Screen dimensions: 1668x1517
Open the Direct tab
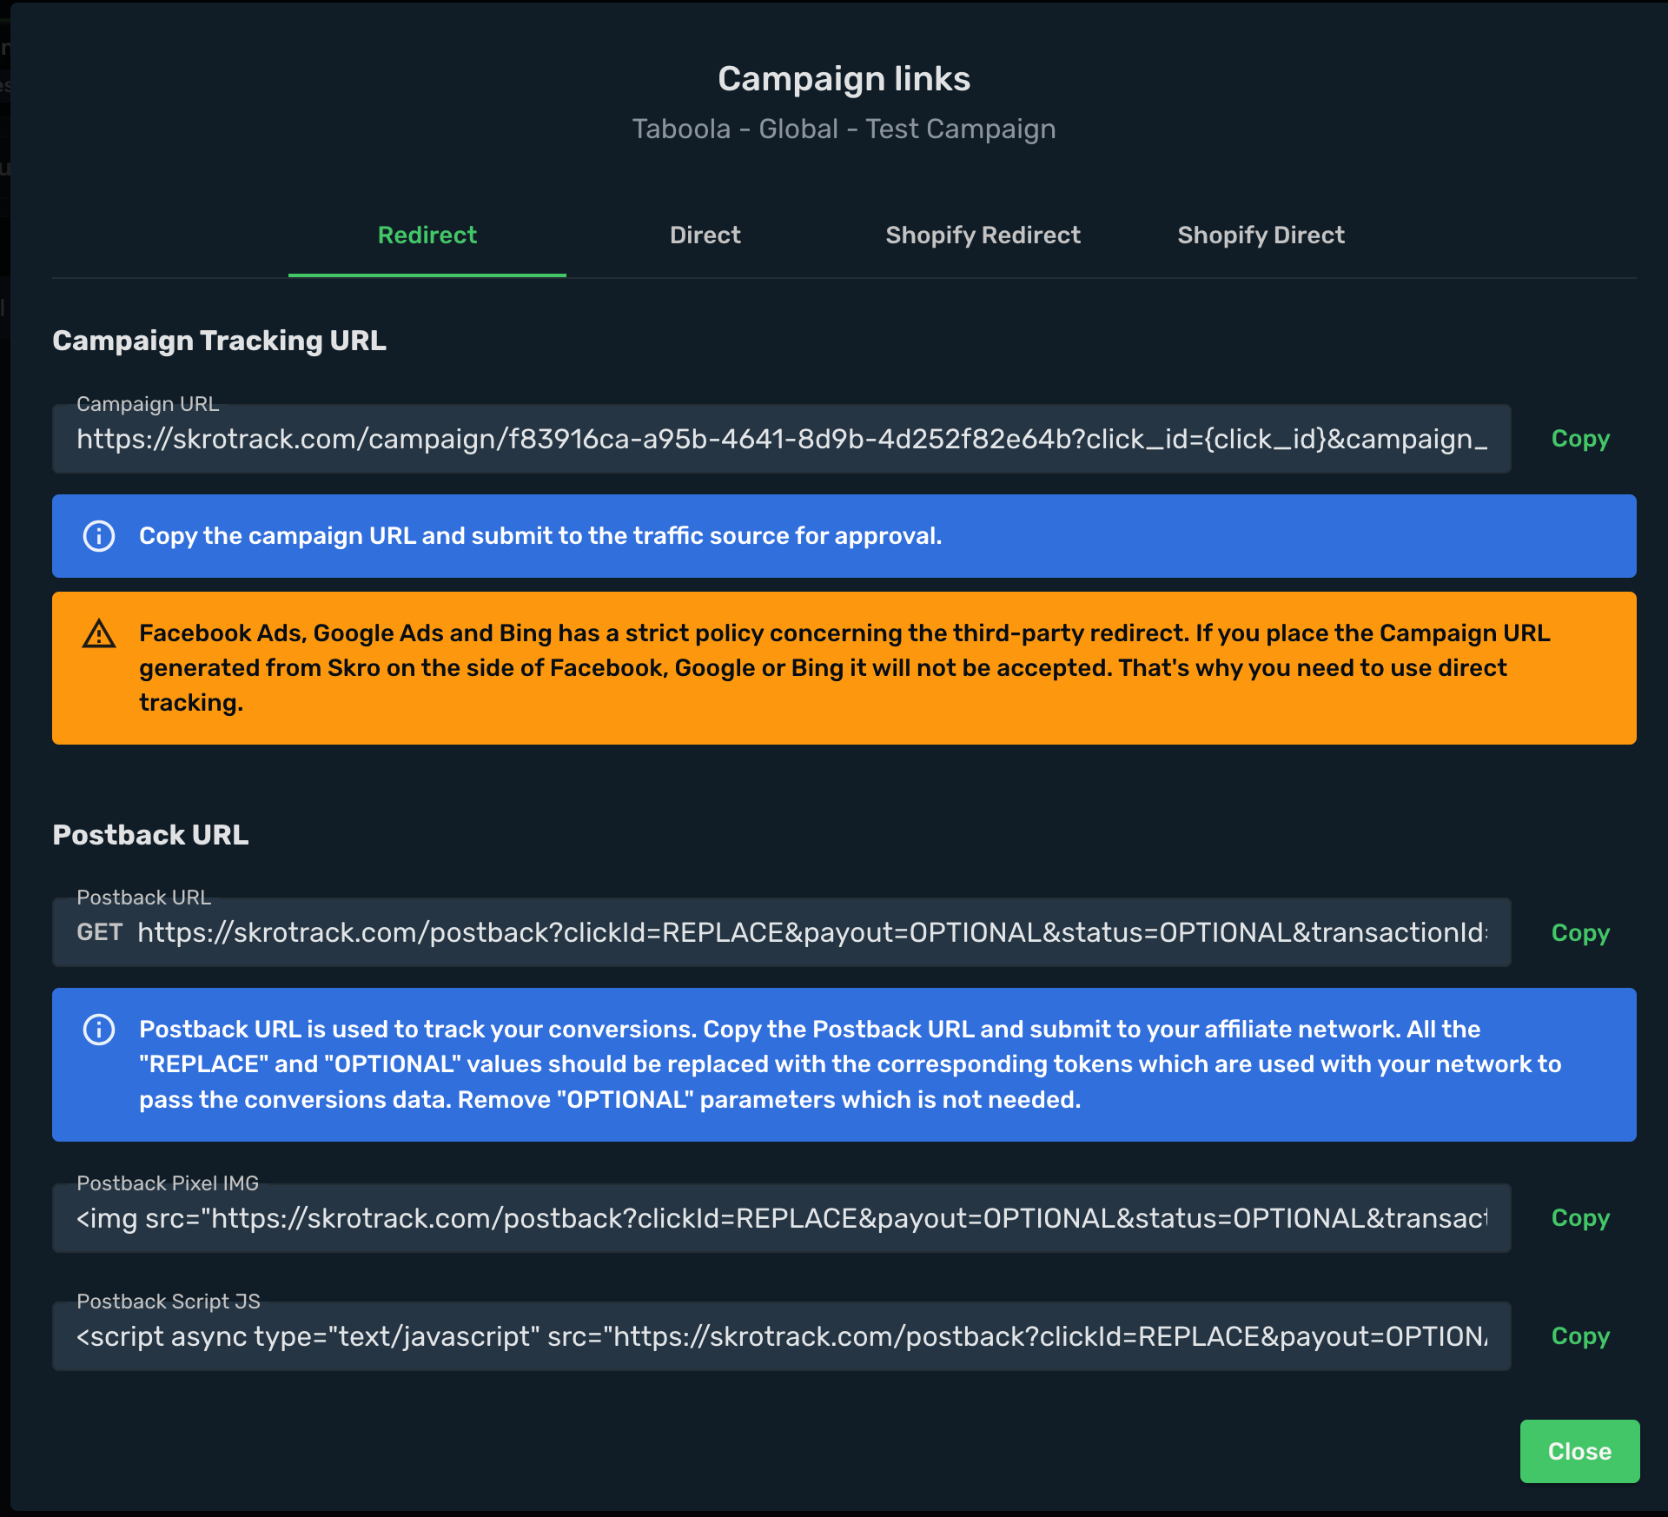point(705,235)
